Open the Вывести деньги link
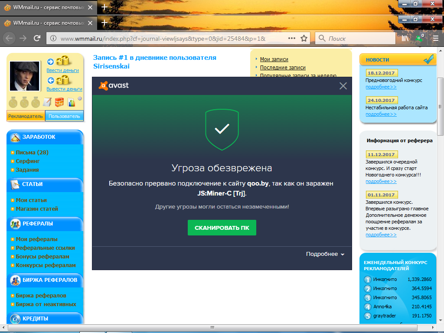Image resolution: width=444 pixels, height=333 pixels. [x=64, y=89]
